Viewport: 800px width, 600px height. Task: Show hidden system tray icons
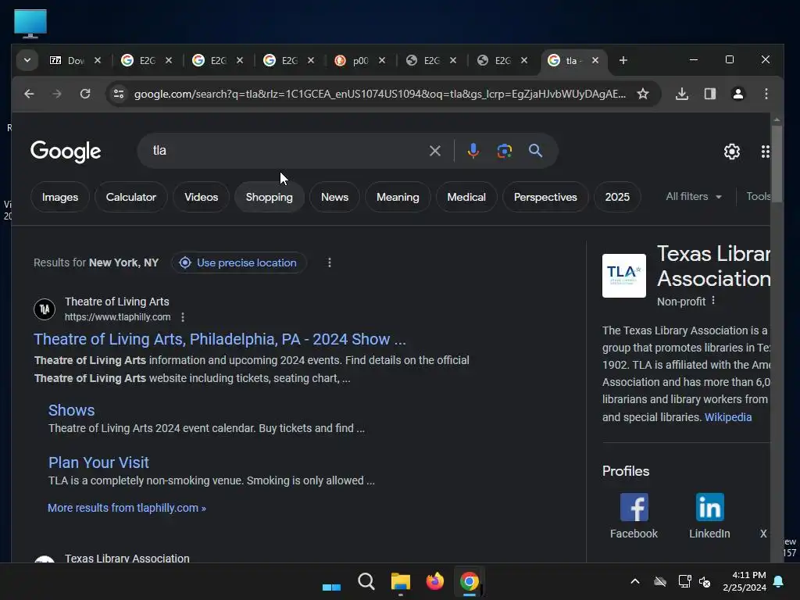[635, 581]
